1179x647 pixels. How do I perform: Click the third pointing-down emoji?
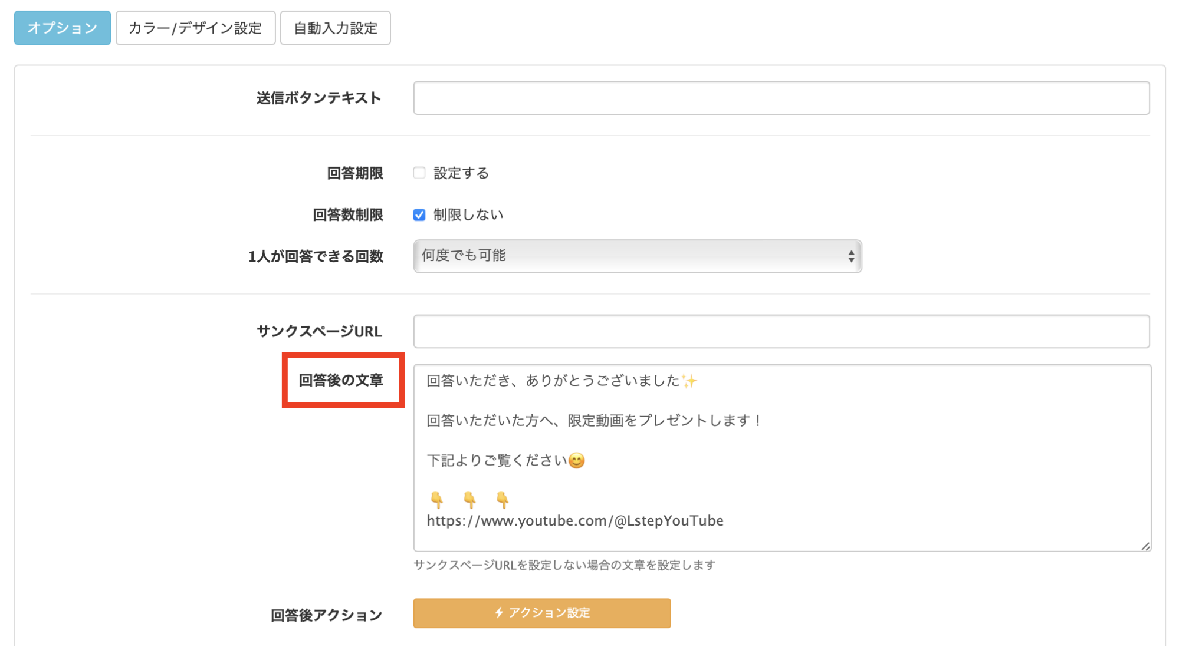[502, 500]
